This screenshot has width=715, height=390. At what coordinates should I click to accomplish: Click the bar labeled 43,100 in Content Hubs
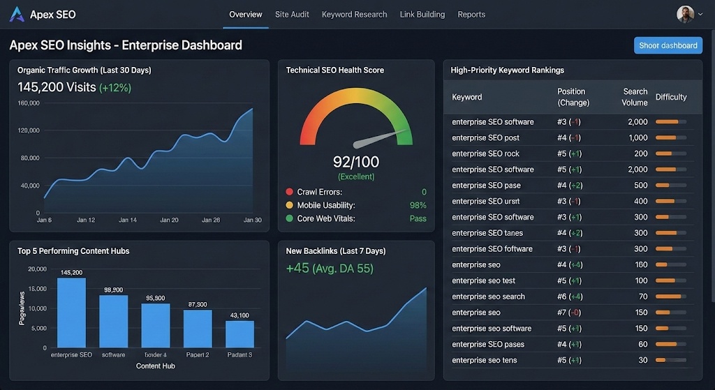(239, 334)
